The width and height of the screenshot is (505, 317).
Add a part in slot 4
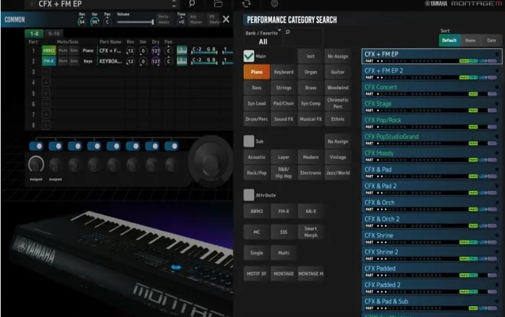[46, 82]
